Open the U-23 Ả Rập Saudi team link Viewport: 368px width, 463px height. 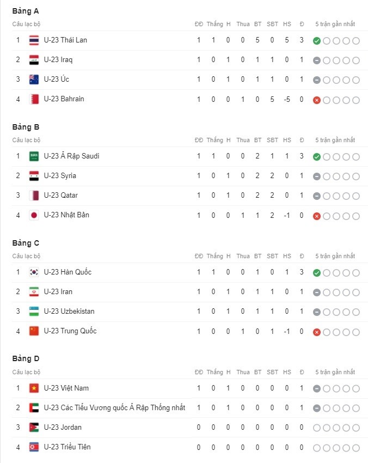[x=71, y=156]
